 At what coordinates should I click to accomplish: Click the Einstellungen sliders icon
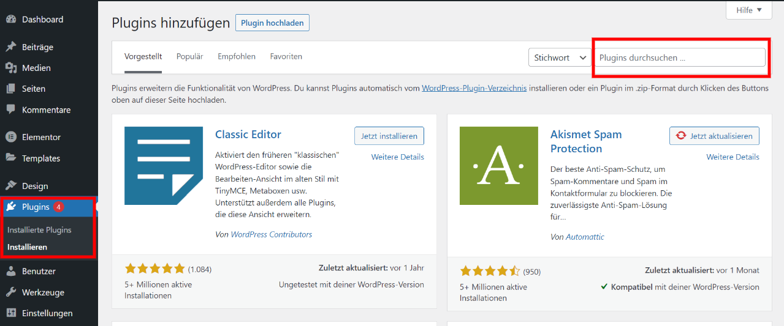(11, 313)
